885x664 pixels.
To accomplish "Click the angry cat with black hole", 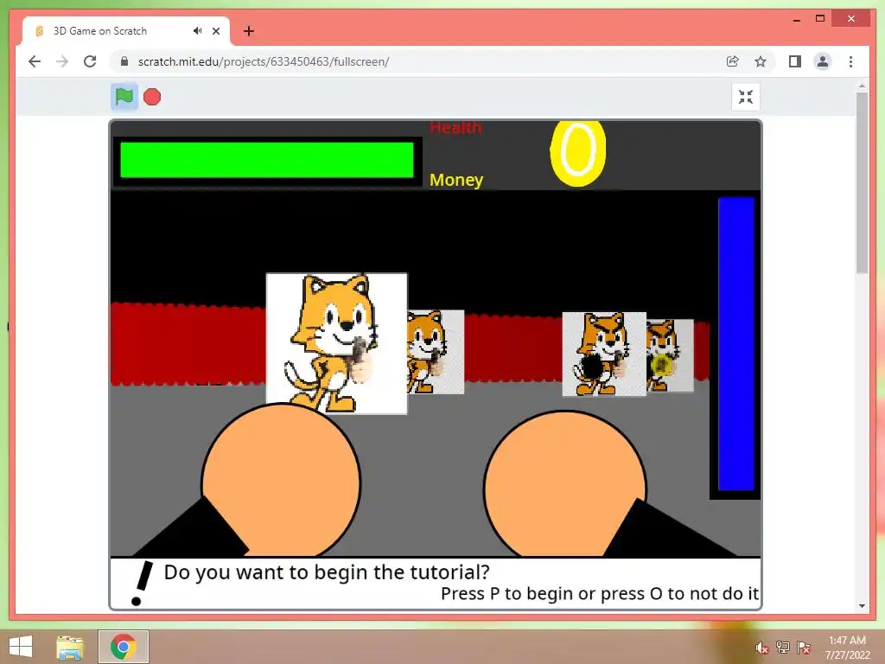I will 604,354.
